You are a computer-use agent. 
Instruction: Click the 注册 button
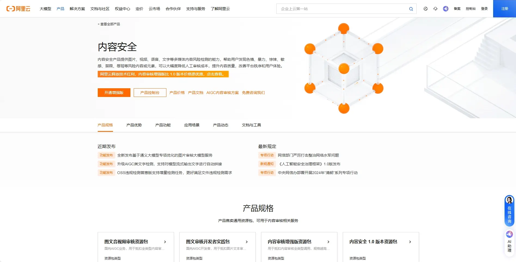coord(505,9)
